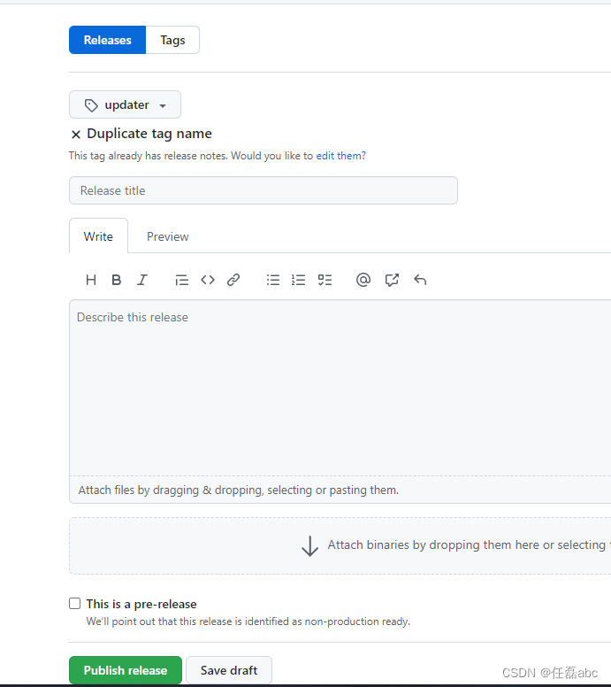This screenshot has height=687, width=611.
Task: Insert code formatting icon
Action: click(208, 280)
